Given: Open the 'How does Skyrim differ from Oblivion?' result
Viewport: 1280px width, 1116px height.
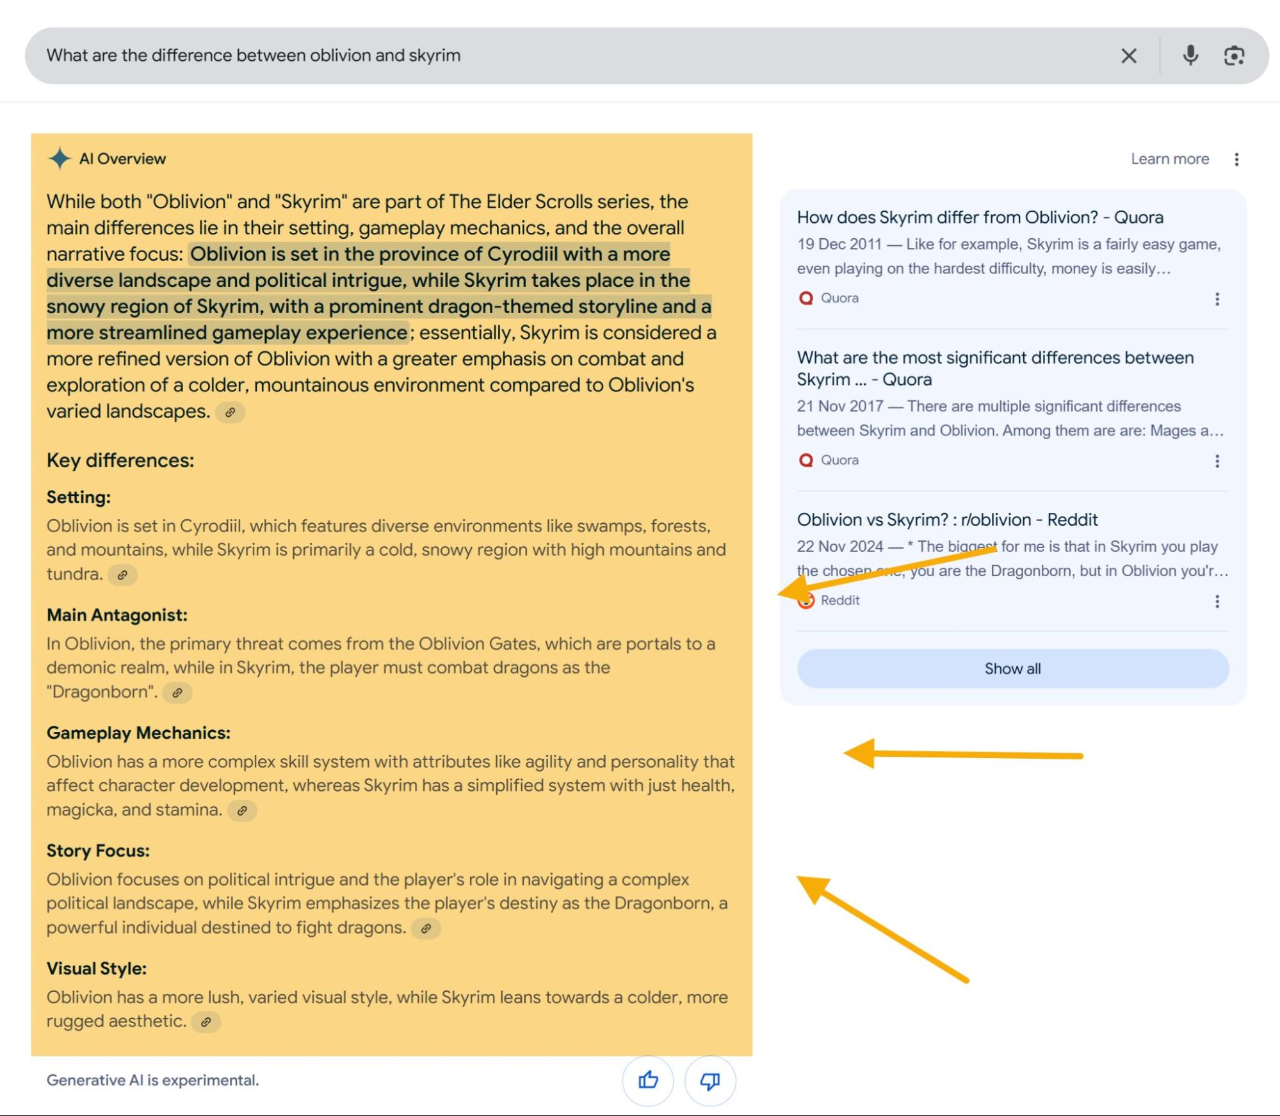Looking at the screenshot, I should [980, 217].
